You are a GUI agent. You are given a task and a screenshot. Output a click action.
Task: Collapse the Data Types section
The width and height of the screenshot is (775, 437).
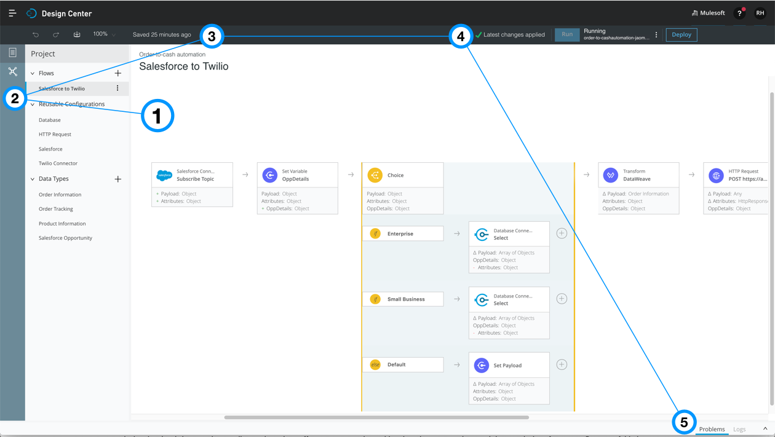pyautogui.click(x=33, y=179)
